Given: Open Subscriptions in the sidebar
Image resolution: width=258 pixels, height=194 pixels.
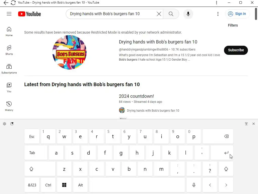Looking at the screenshot, I should tap(9, 69).
